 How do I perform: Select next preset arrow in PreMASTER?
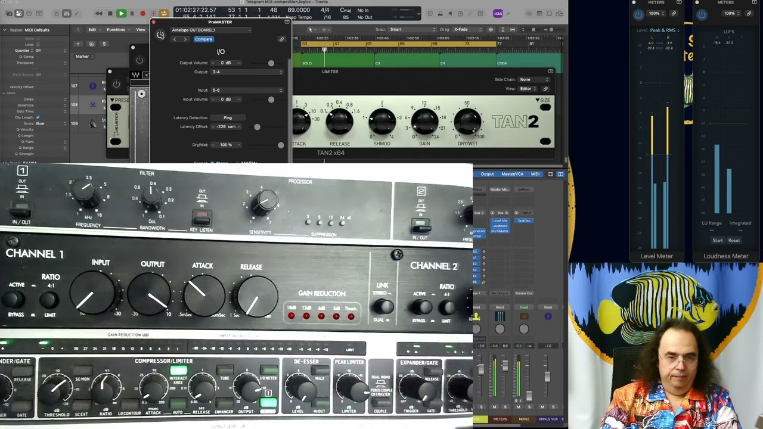pos(185,39)
